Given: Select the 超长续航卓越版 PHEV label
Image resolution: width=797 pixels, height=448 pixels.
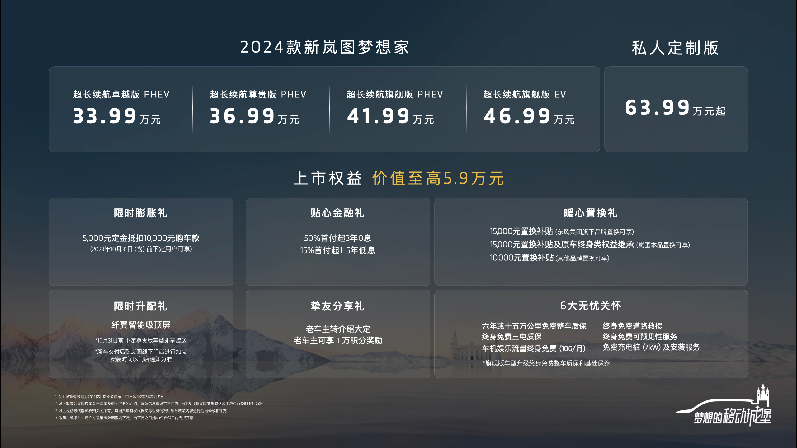Looking at the screenshot, I should pos(121,94).
